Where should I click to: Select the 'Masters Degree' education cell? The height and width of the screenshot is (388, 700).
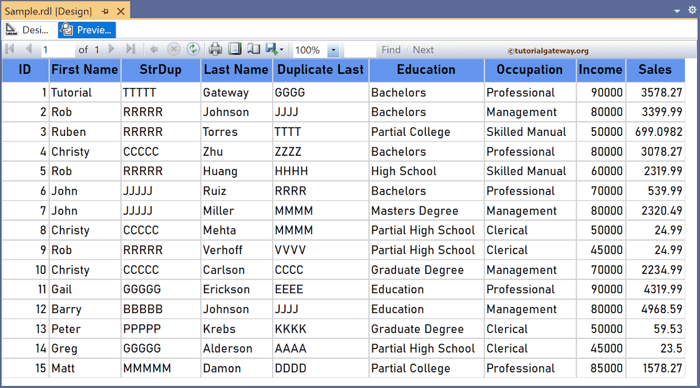click(x=427, y=210)
